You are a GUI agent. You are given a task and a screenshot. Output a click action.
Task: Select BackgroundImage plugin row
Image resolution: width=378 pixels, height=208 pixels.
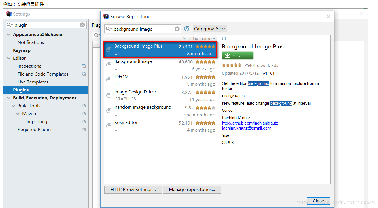coord(160,65)
